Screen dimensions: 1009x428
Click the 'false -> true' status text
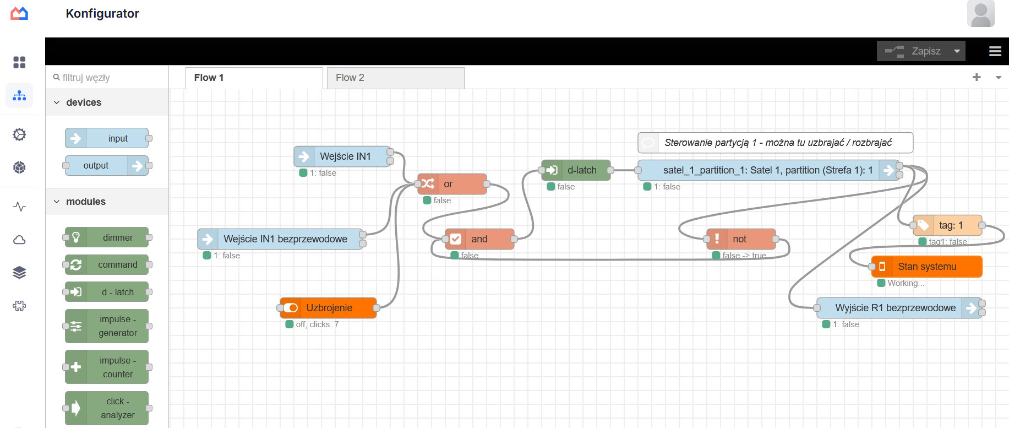(744, 256)
